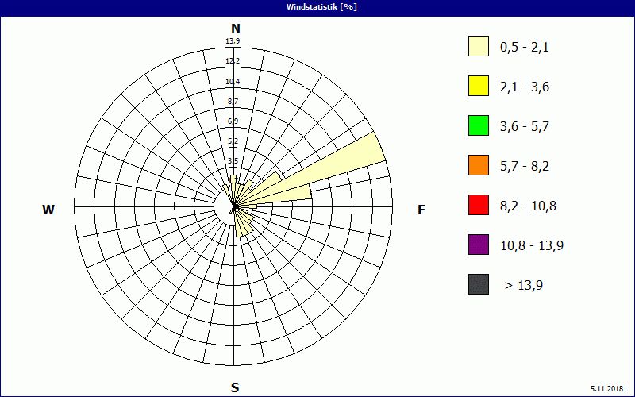Pick the orange 5,7 - 8,2 legend swatch
This screenshot has width=635, height=397.
click(x=478, y=165)
